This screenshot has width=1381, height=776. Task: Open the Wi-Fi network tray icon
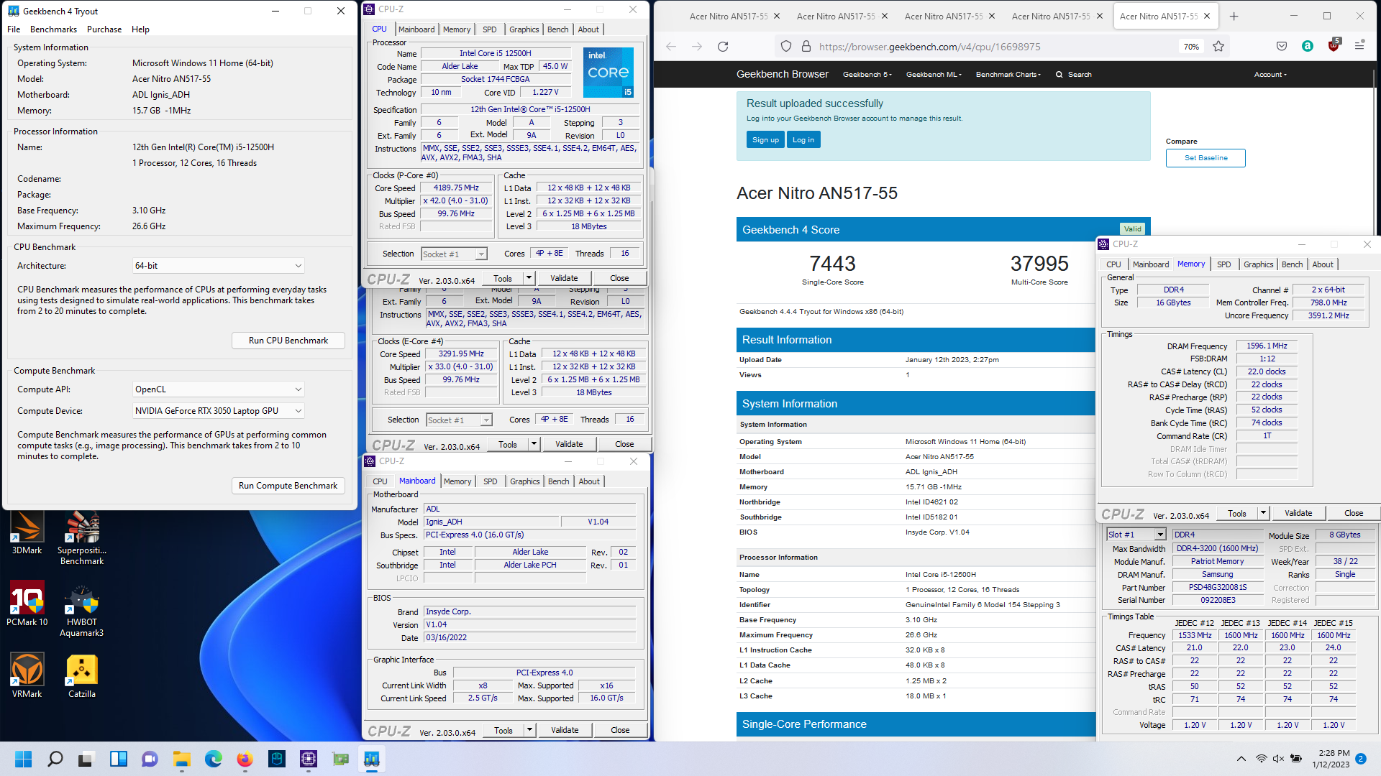coord(1261,759)
